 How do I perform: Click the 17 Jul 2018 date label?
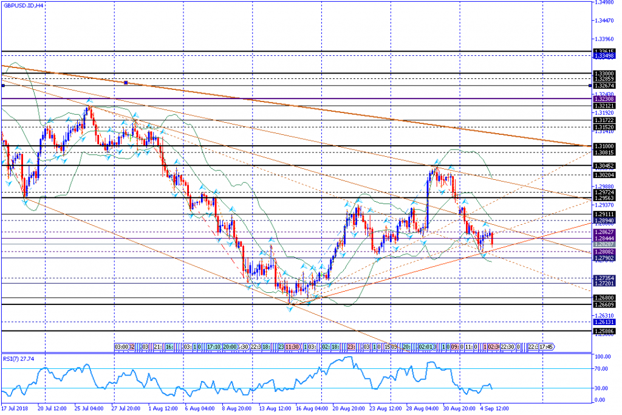pos(14,410)
